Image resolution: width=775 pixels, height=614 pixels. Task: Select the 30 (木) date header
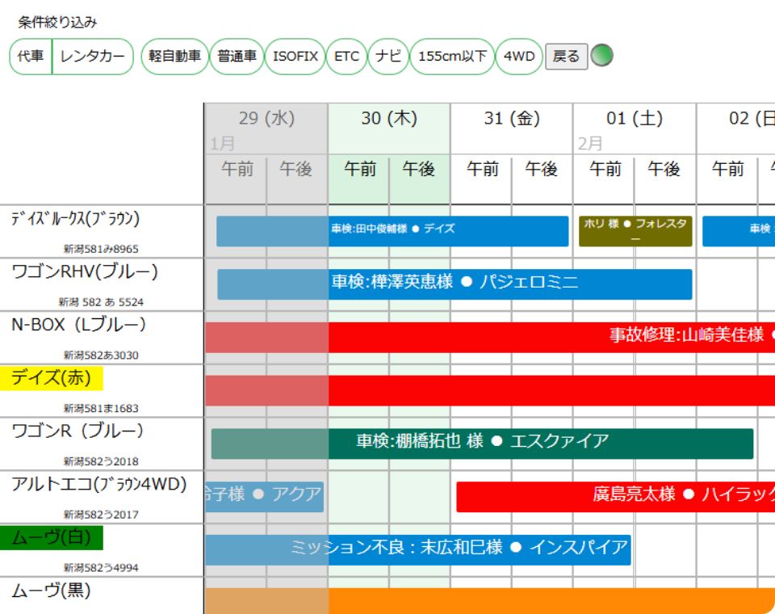(389, 118)
